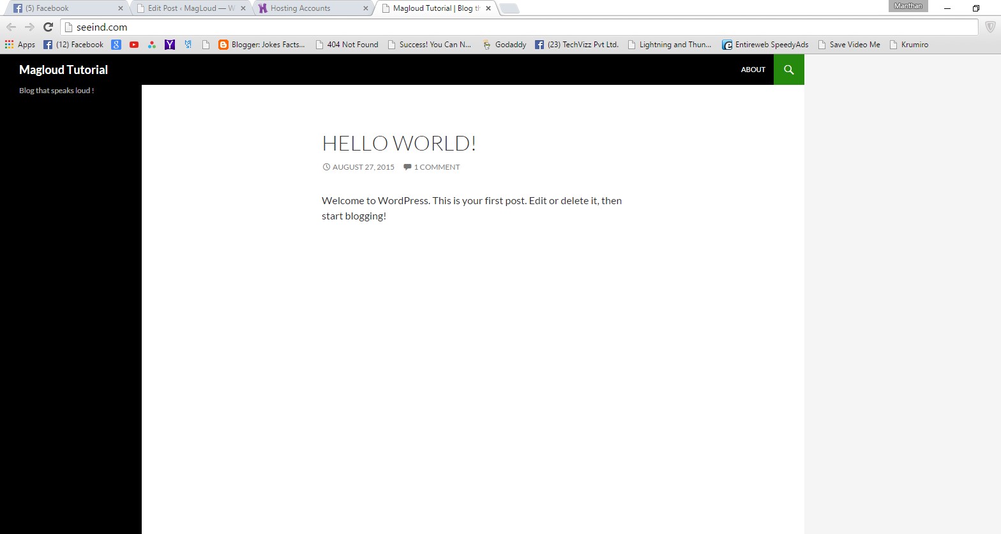Open the Manthan profile button
This screenshot has width=1001, height=534.
coord(908,6)
